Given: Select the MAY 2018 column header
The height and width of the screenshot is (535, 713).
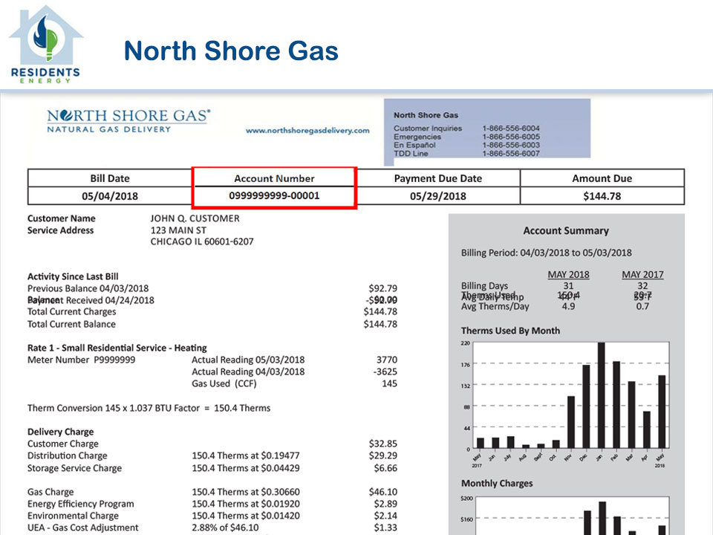Looking at the screenshot, I should point(568,275).
